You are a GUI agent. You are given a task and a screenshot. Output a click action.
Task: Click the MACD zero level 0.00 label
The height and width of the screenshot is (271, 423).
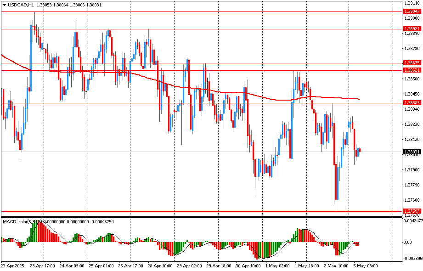(x=407, y=243)
